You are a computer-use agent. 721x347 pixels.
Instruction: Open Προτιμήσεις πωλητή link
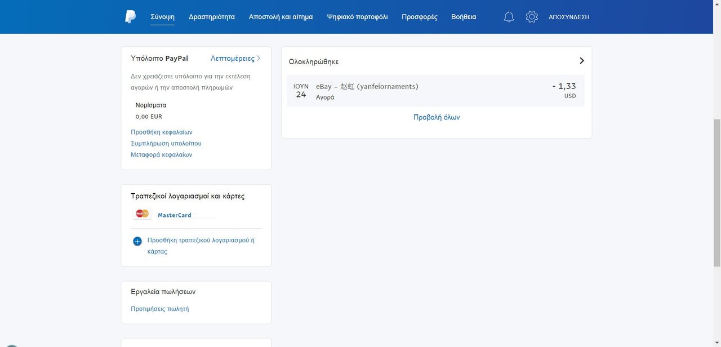pos(160,309)
